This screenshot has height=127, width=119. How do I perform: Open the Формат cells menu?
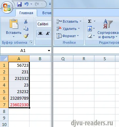[x=68, y=36]
